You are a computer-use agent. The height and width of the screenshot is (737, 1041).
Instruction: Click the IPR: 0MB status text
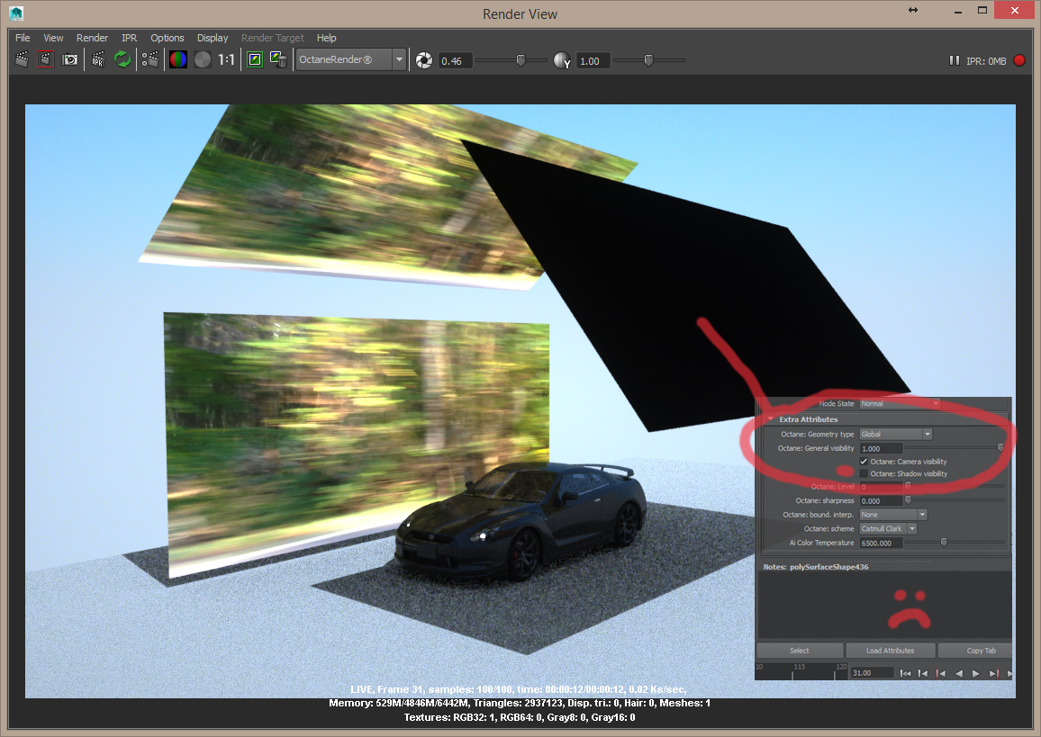click(x=986, y=61)
